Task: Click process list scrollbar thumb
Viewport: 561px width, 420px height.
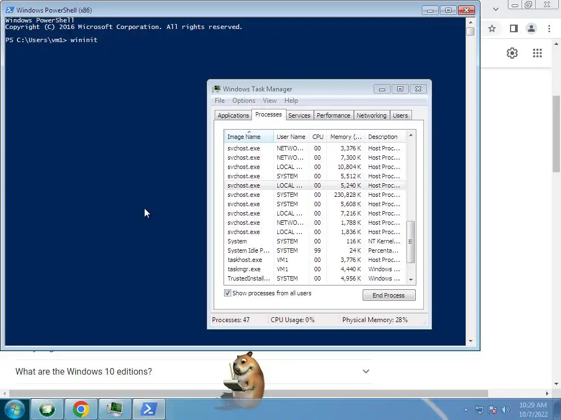Action: pos(411,242)
